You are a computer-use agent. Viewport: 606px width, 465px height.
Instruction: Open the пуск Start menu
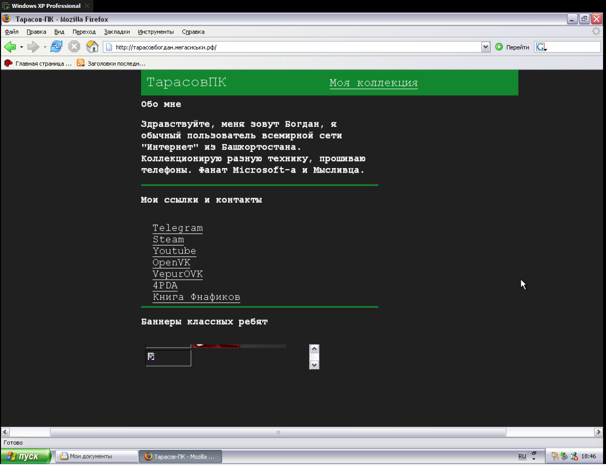click(x=26, y=456)
